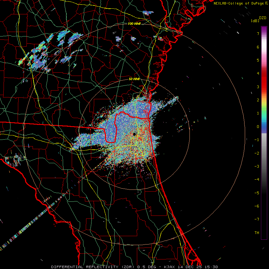Screen dimensions: 269x269
Task: Click the "100 NMI" range ring label
Action: (x=134, y=24)
